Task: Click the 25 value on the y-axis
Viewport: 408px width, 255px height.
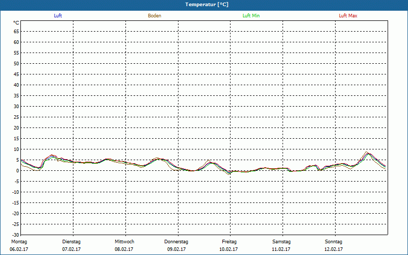Action: click(x=16, y=117)
